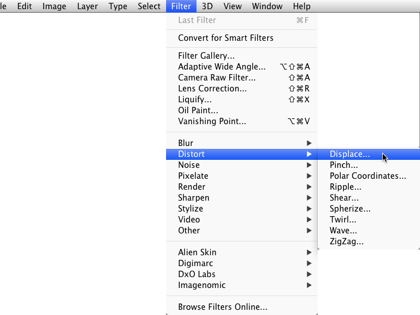Click Convert for Smart Filters
Image resolution: width=420 pixels, height=315 pixels.
(x=226, y=38)
